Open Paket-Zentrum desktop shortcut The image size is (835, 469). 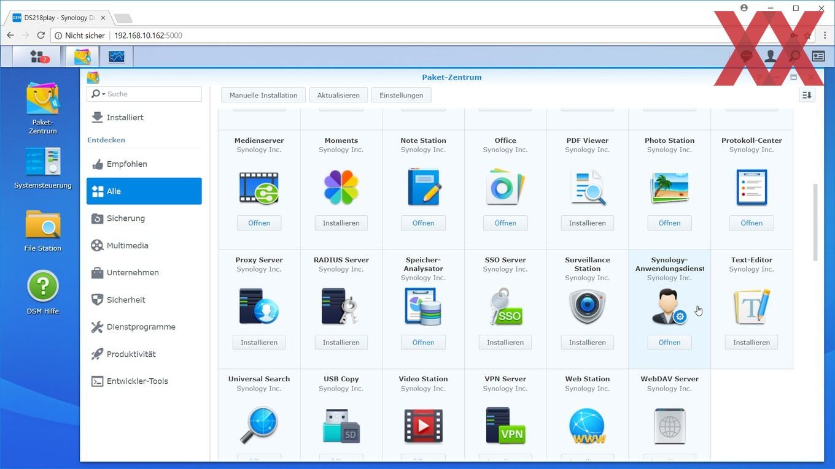43,108
